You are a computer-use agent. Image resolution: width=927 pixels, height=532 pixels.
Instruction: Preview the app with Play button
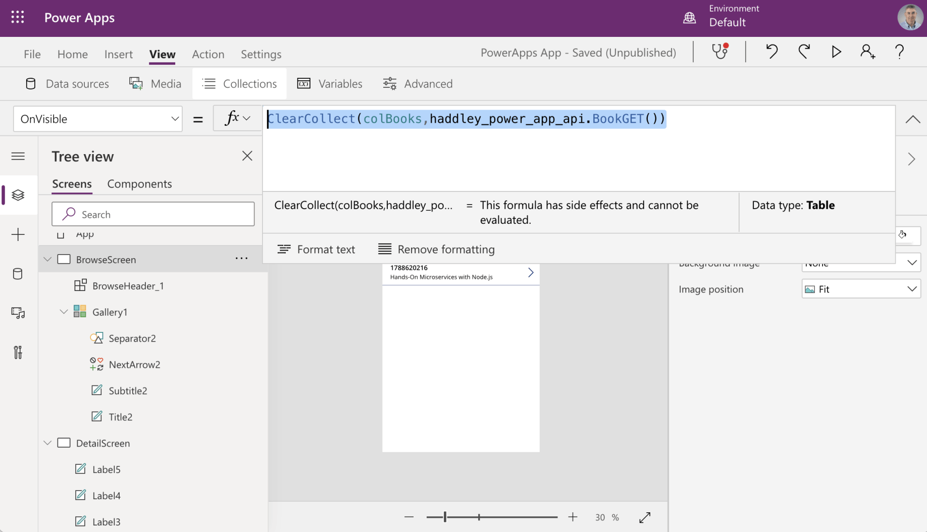836,52
